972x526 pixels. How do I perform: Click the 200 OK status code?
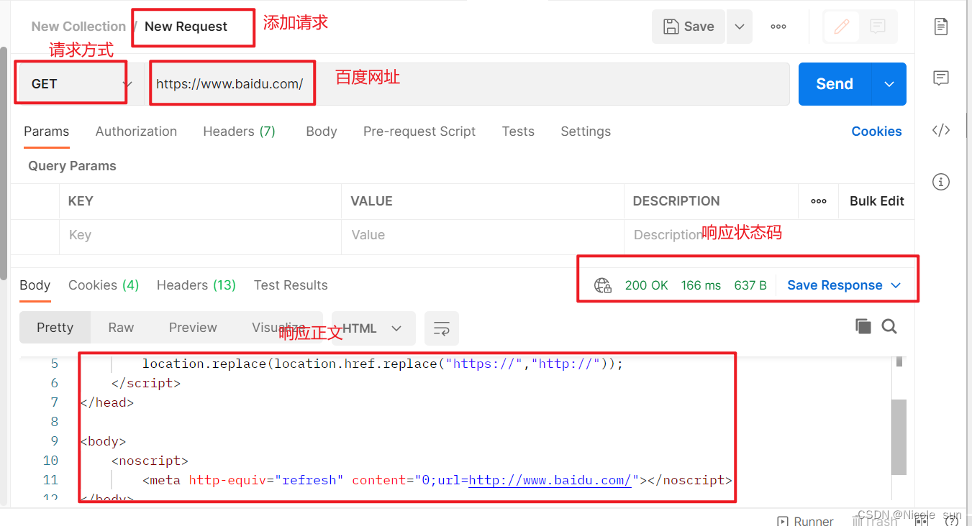pos(647,285)
